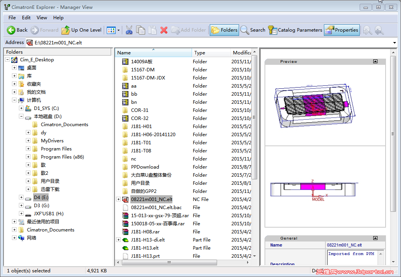Click the first greyed magnifier icon in toolbar
Screen dimensions: 401x277
pyautogui.click(x=367, y=30)
